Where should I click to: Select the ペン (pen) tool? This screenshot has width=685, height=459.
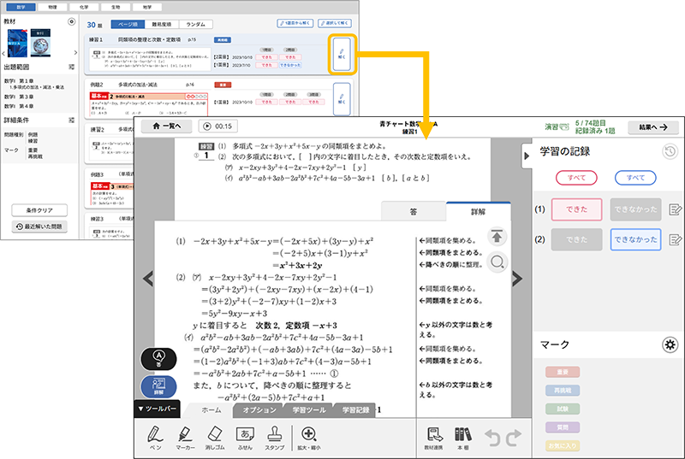point(155,436)
